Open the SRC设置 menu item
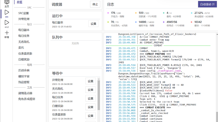Viewport: 218px width, 122px height. point(23,13)
